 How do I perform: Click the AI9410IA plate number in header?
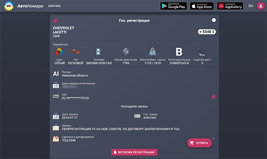(54, 6)
